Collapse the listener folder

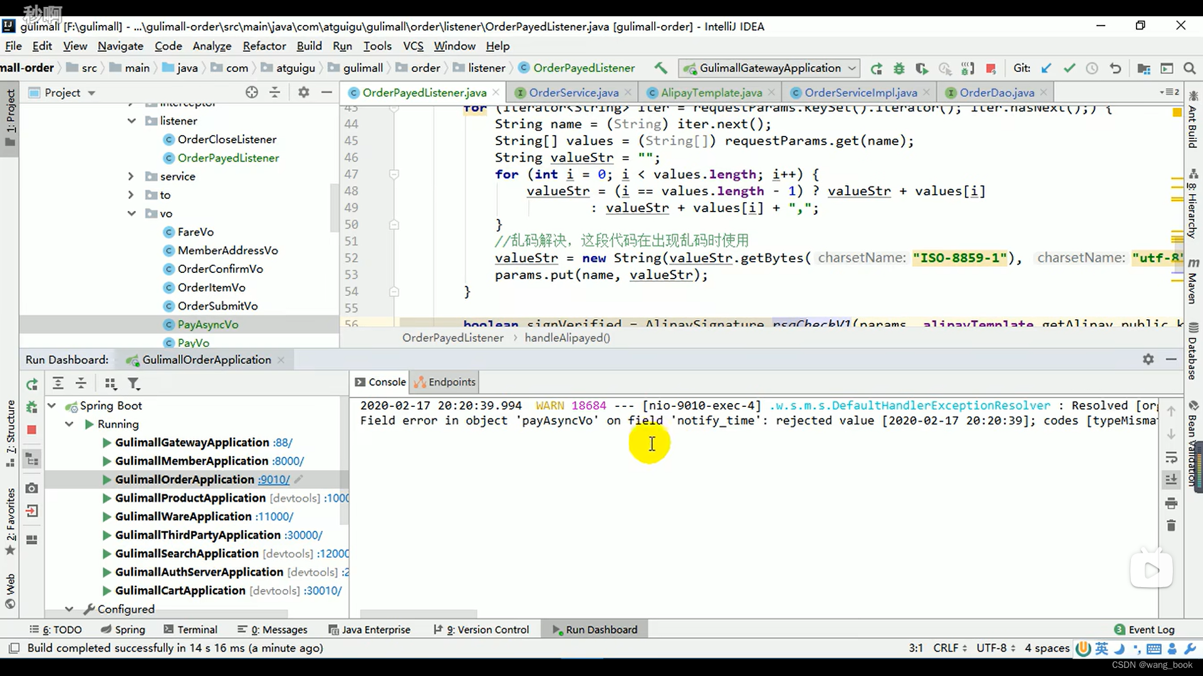[132, 121]
